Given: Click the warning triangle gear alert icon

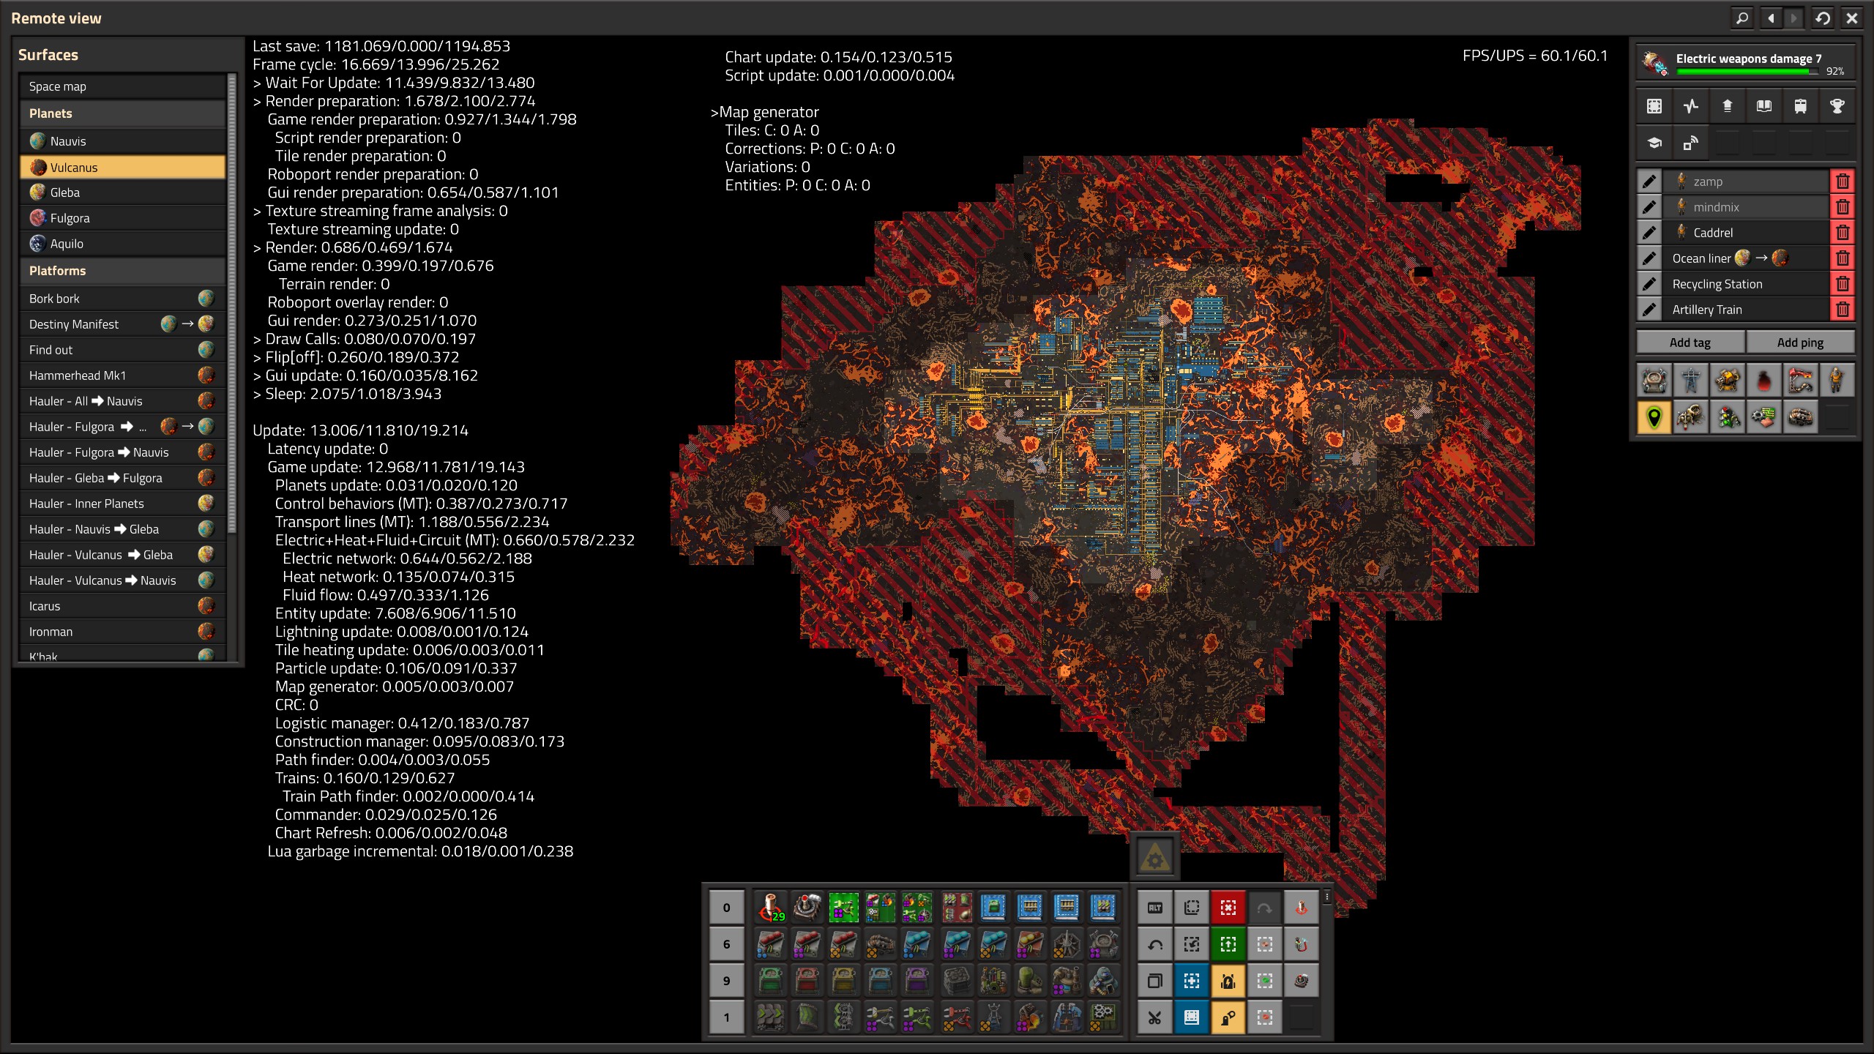Looking at the screenshot, I should tap(1154, 856).
